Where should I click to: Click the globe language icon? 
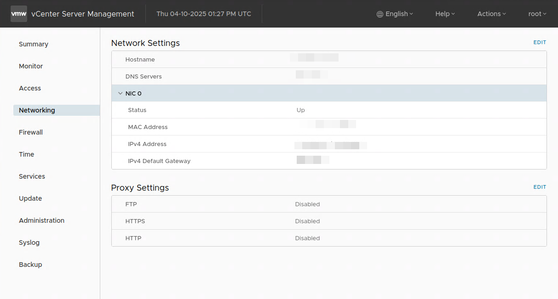coord(380,14)
